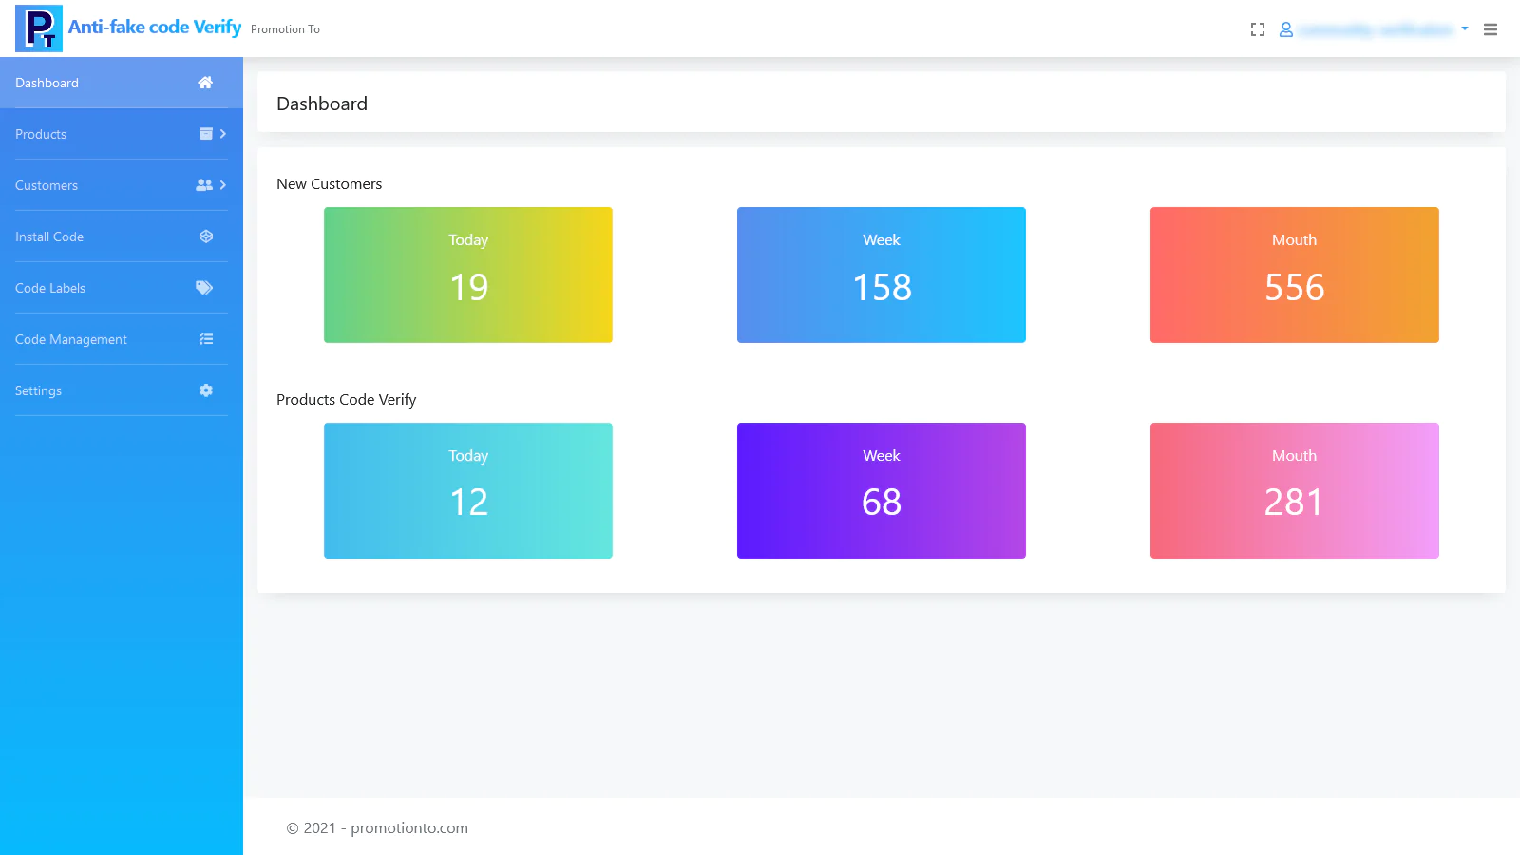Viewport: 1520px width, 855px height.
Task: Click the Install Code cube icon
Action: click(206, 237)
